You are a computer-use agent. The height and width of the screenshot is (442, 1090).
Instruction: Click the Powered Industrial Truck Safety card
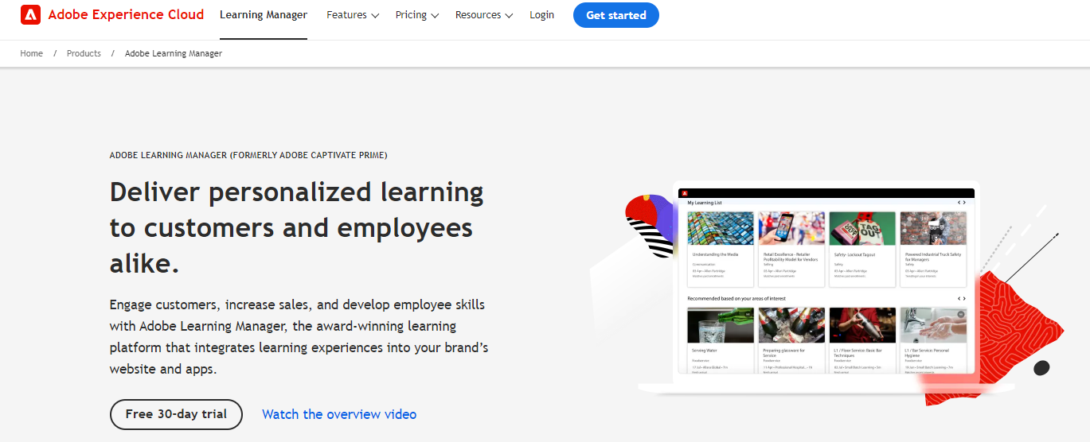(x=933, y=249)
